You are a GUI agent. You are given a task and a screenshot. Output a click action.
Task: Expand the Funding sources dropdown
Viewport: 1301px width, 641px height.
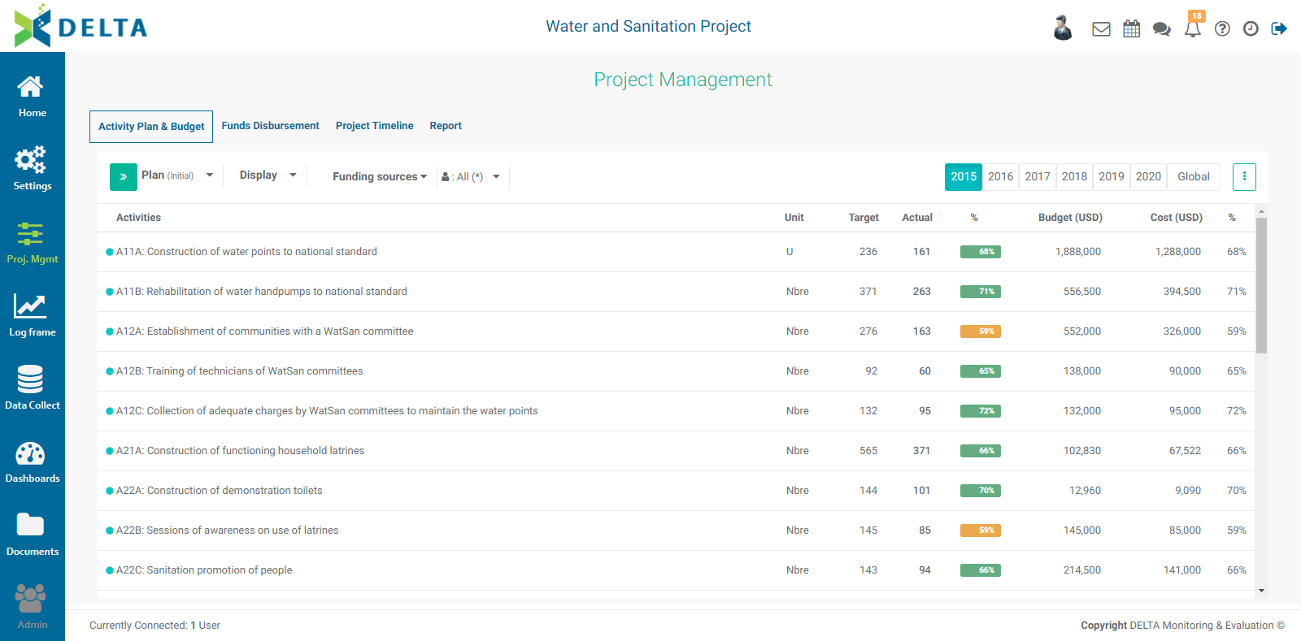[380, 176]
